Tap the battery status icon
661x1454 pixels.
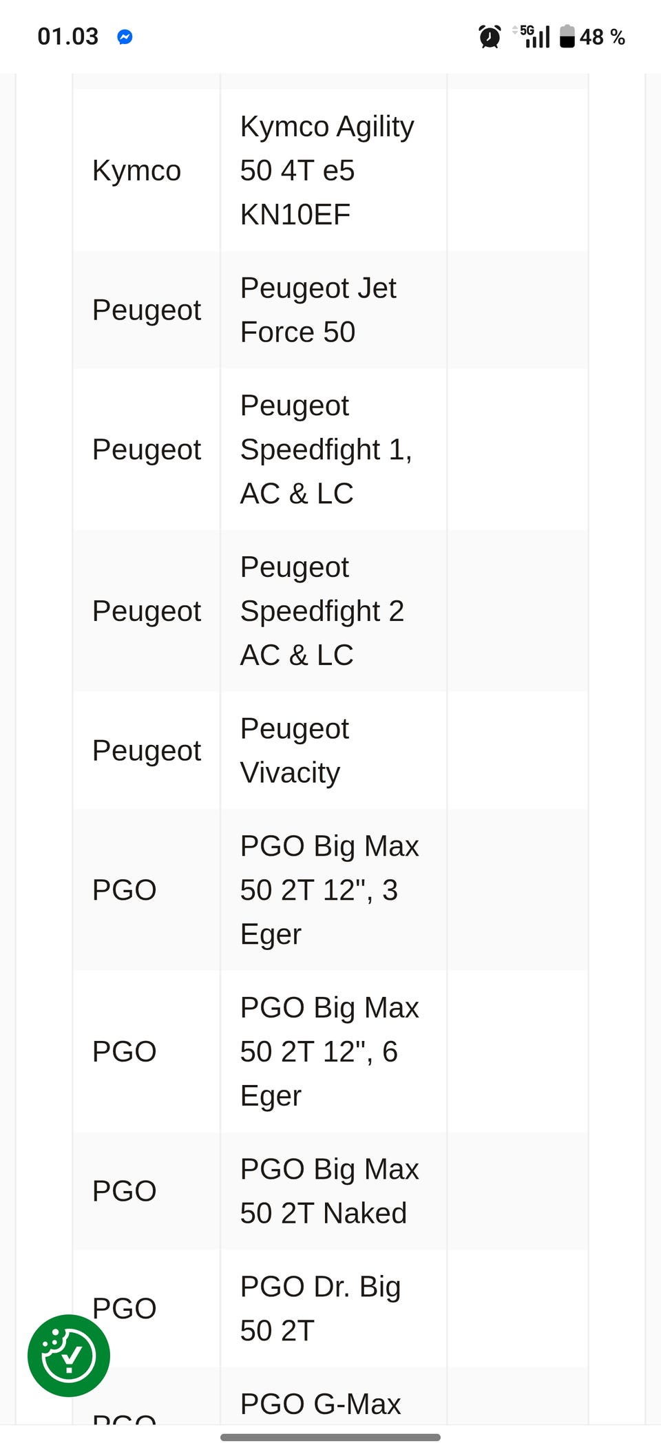(567, 36)
